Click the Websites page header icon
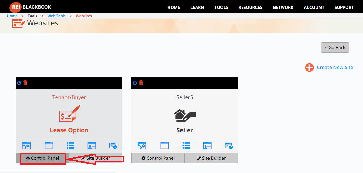 click(19, 23)
